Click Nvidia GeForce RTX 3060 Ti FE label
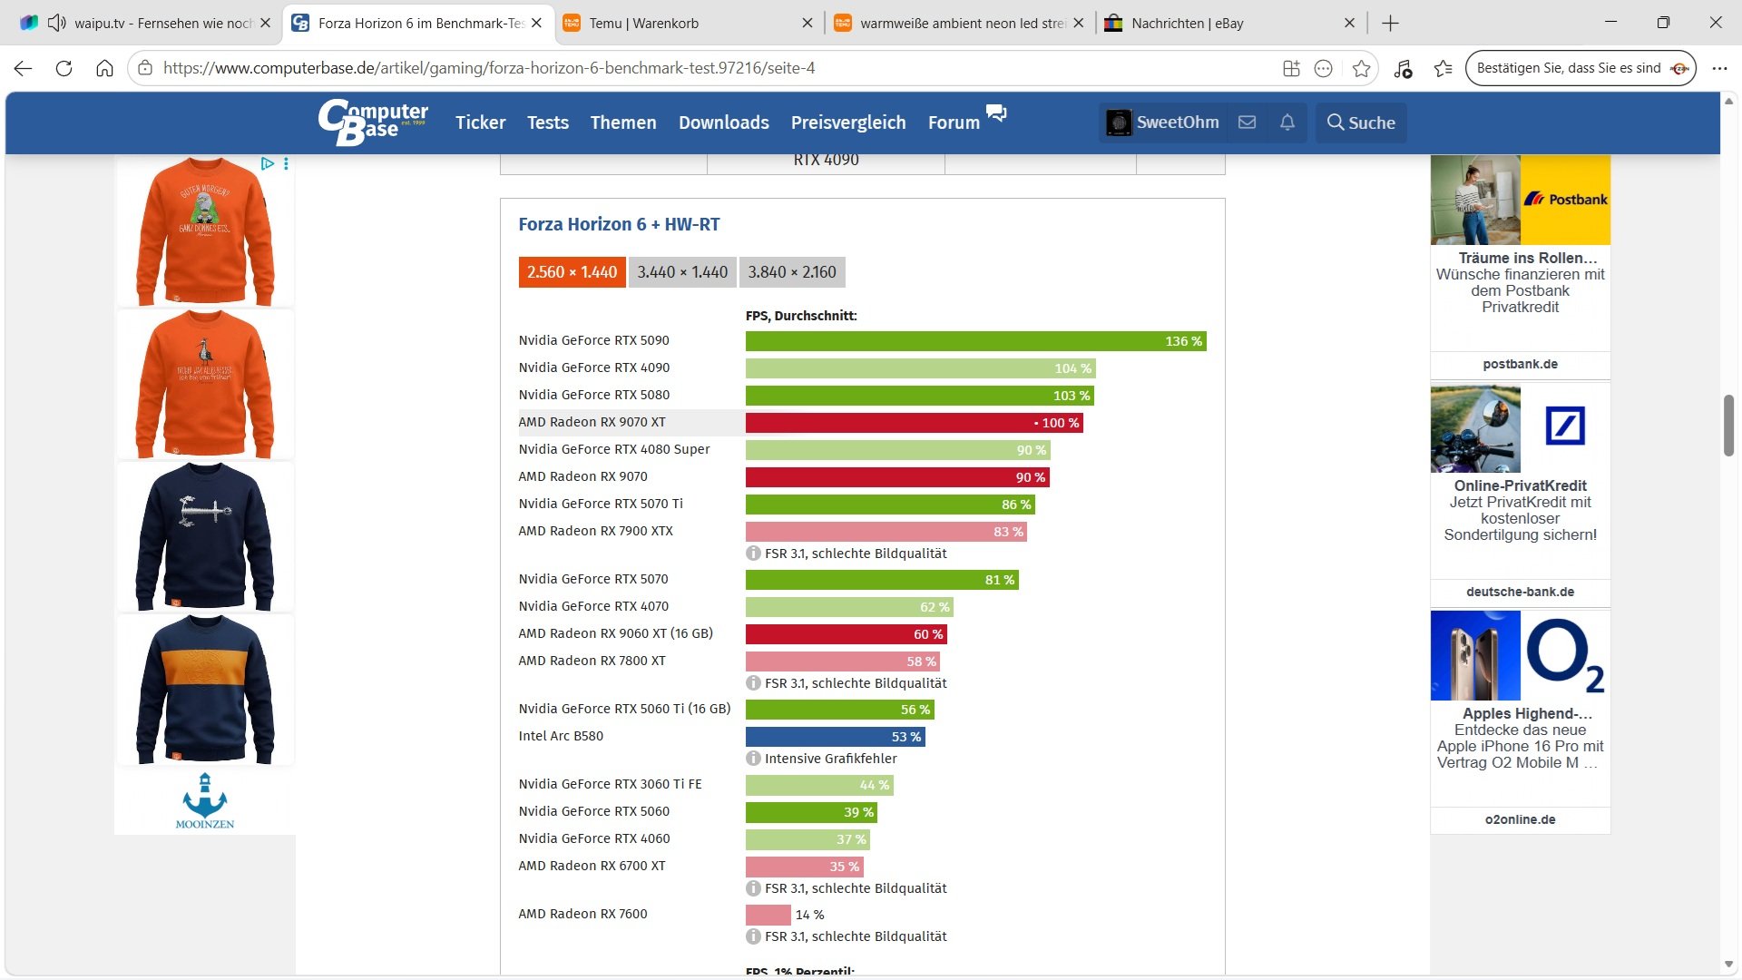The height and width of the screenshot is (980, 1742). coord(610,784)
